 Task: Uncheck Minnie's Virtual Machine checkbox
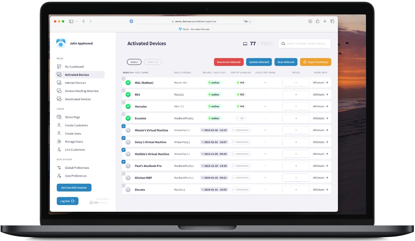[123, 126]
